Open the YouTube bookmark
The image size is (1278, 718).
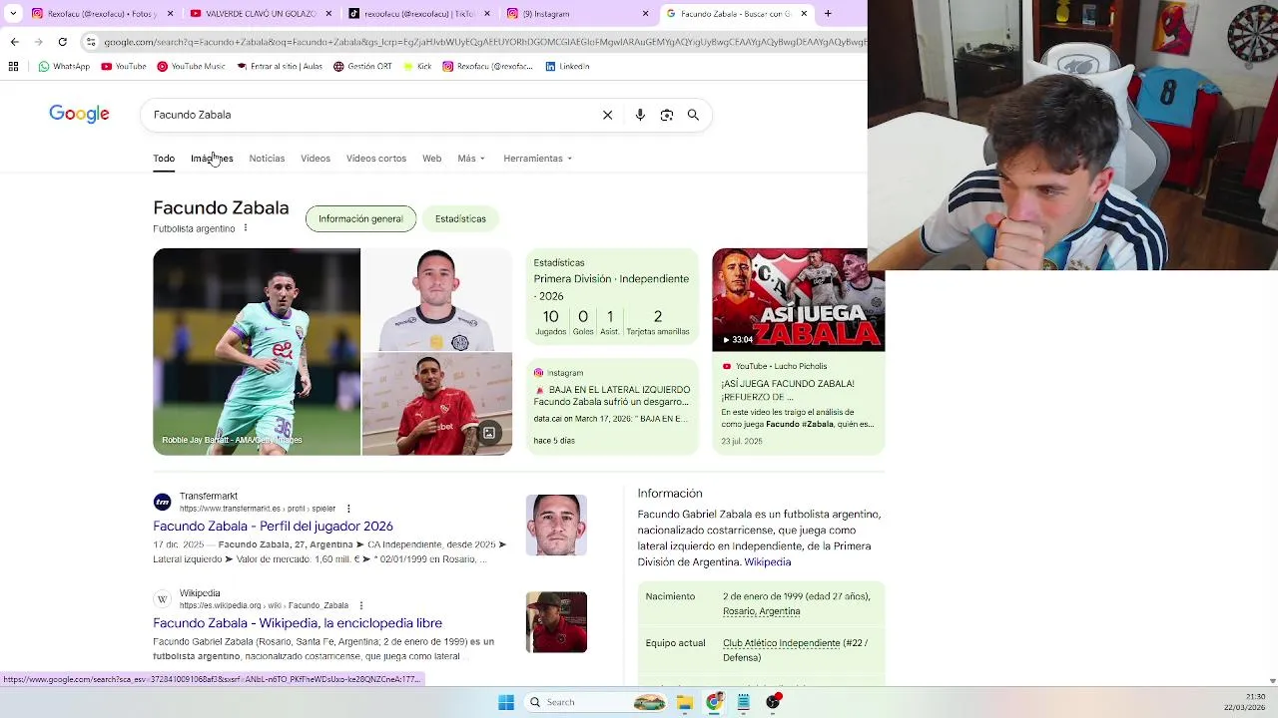tap(124, 67)
